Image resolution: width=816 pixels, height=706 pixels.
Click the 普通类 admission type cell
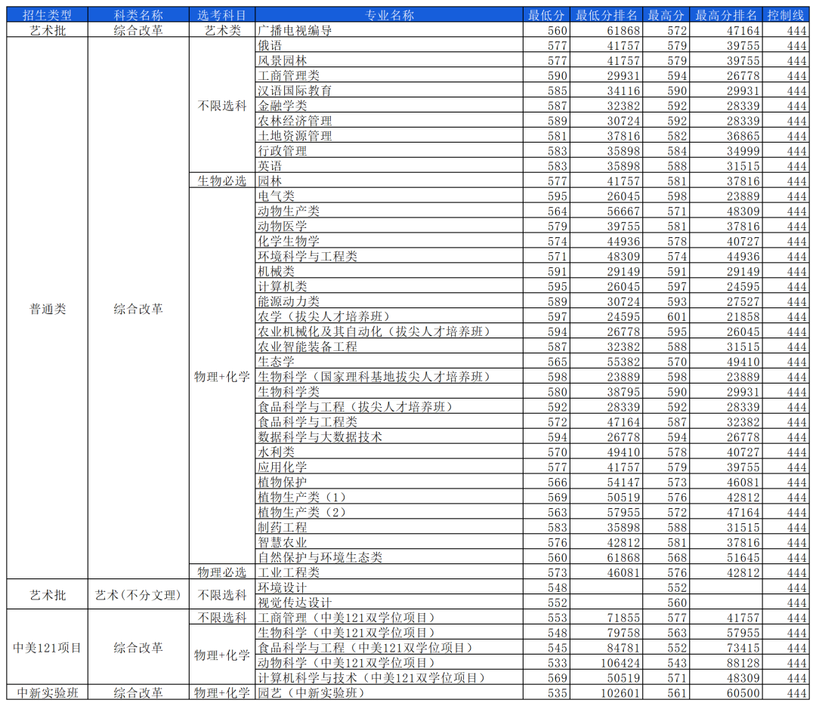click(x=48, y=309)
